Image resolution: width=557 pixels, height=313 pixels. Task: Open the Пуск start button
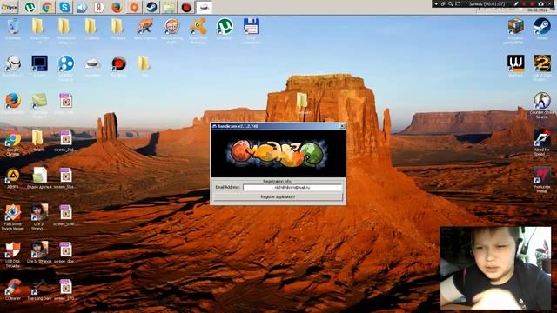[10, 7]
